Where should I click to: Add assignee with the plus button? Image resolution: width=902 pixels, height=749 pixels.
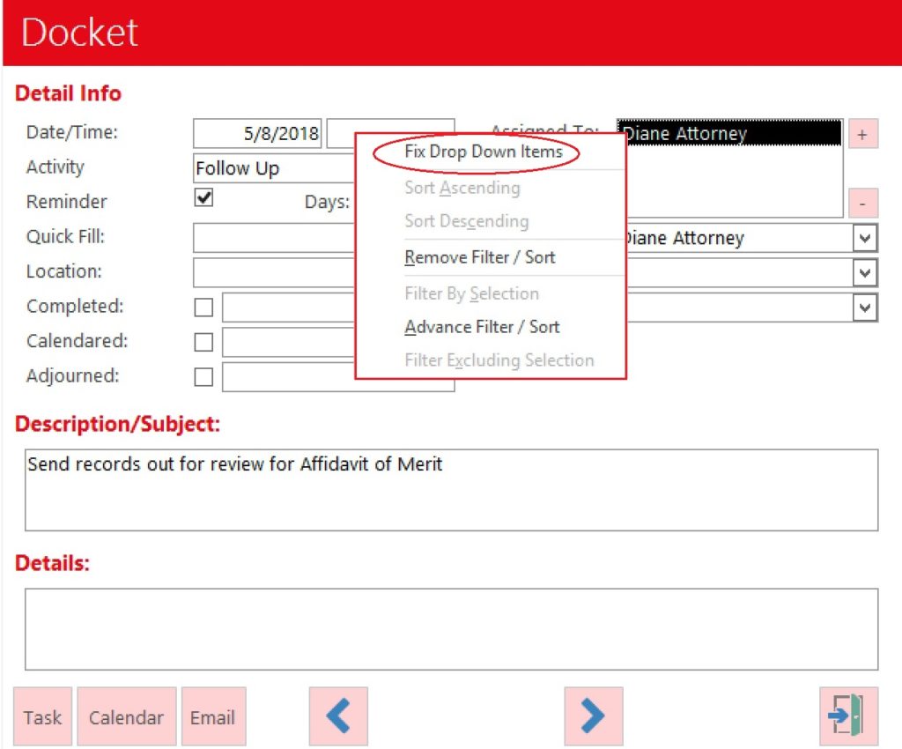point(863,134)
